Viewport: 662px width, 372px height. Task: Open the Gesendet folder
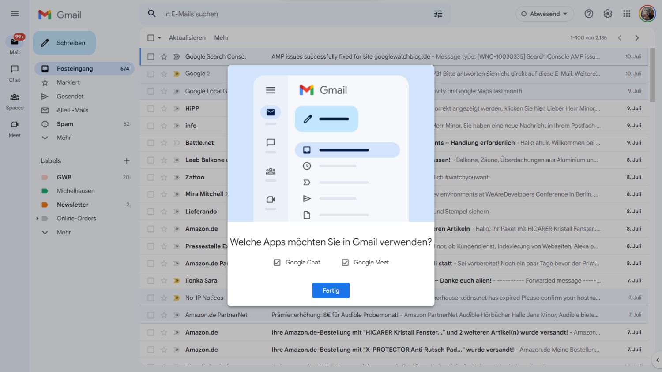click(x=70, y=96)
